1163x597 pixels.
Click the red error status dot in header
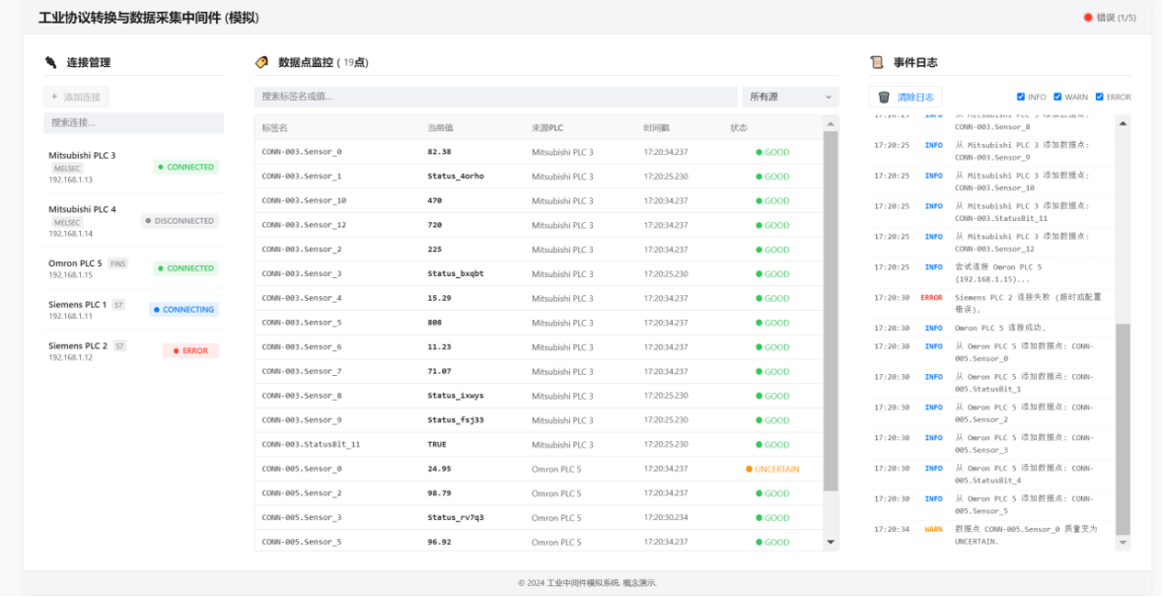click(1088, 18)
